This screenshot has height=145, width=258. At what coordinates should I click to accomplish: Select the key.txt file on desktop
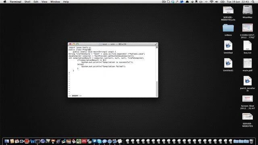248,47
